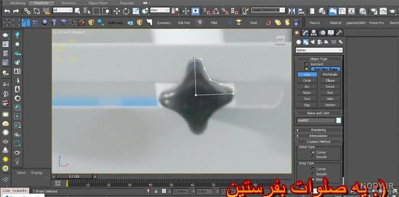The height and width of the screenshot is (197, 399).
Task: Open the Hierarchy panel tab icon
Action: 314,33
